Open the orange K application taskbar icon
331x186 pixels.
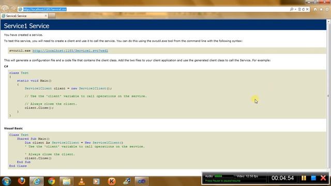112,181
